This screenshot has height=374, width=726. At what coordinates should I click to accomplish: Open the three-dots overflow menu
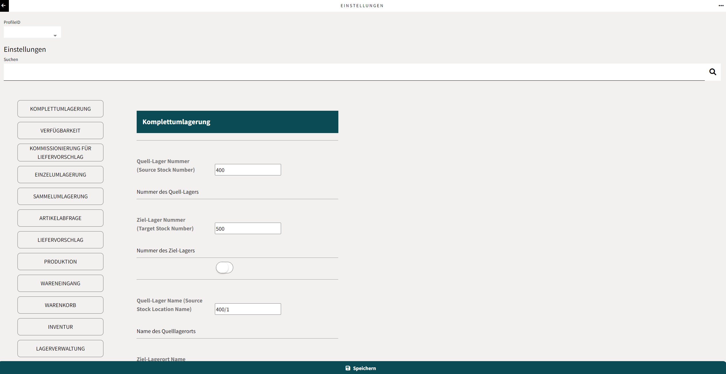click(x=721, y=5)
